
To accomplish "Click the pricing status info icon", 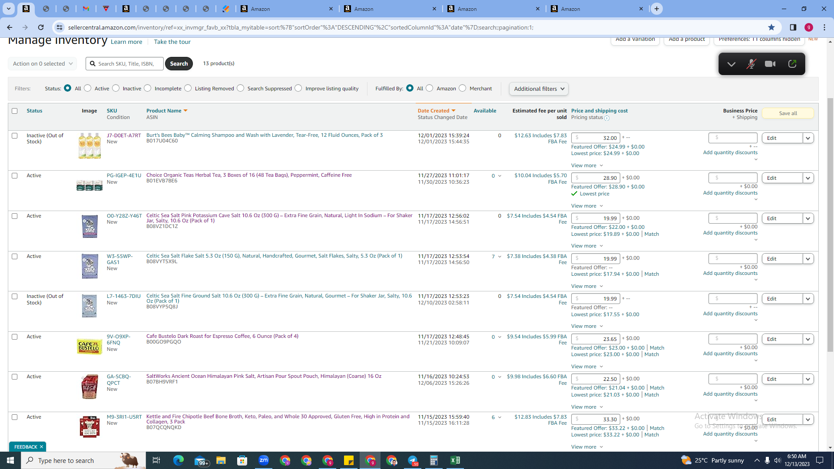I will tap(607, 118).
